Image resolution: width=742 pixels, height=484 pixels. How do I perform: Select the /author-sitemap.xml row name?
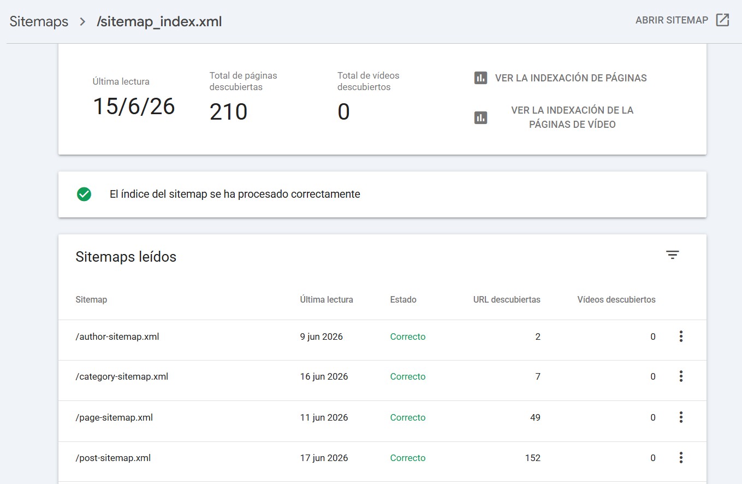pyautogui.click(x=117, y=337)
